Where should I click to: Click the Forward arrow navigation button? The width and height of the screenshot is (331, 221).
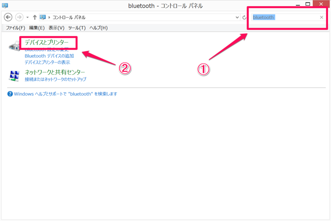[x=19, y=17]
